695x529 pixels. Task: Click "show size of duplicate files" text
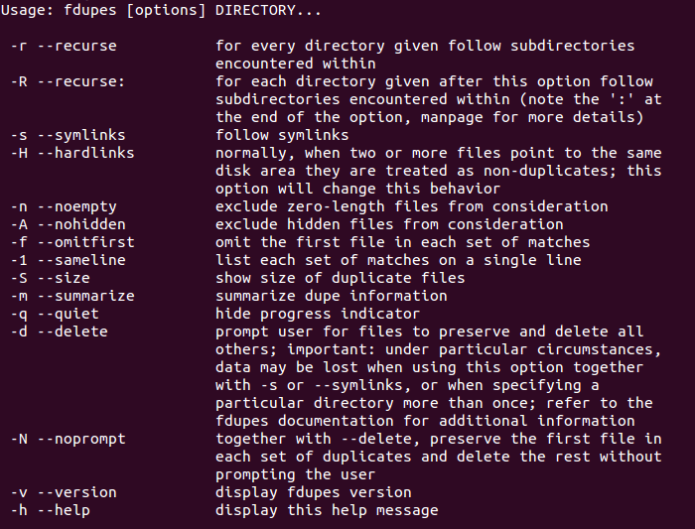click(340, 278)
